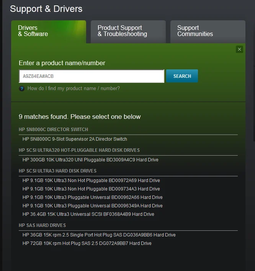Click HP SCSI ULTRA3 HARD DISK DRIVES heading

click(x=57, y=171)
